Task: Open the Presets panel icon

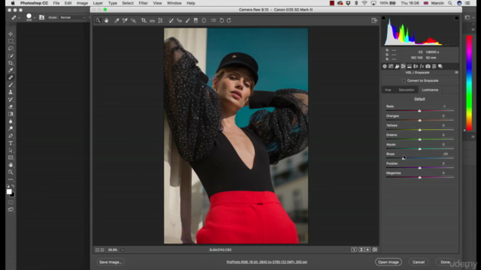Action: point(434,66)
